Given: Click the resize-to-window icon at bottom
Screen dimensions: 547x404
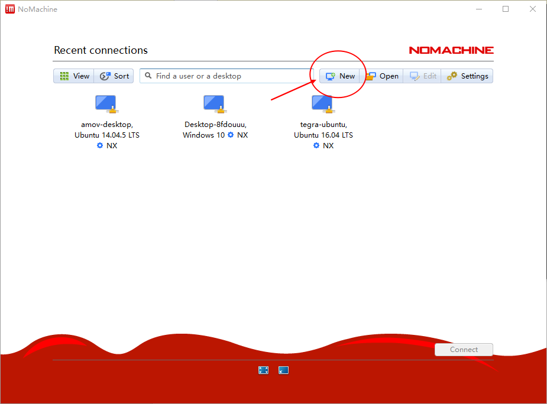Looking at the screenshot, I should [283, 370].
